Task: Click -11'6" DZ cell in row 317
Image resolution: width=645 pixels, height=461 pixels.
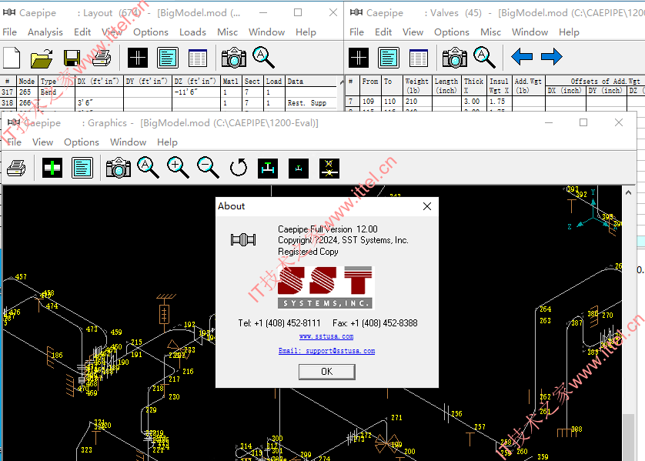Action: click(196, 92)
